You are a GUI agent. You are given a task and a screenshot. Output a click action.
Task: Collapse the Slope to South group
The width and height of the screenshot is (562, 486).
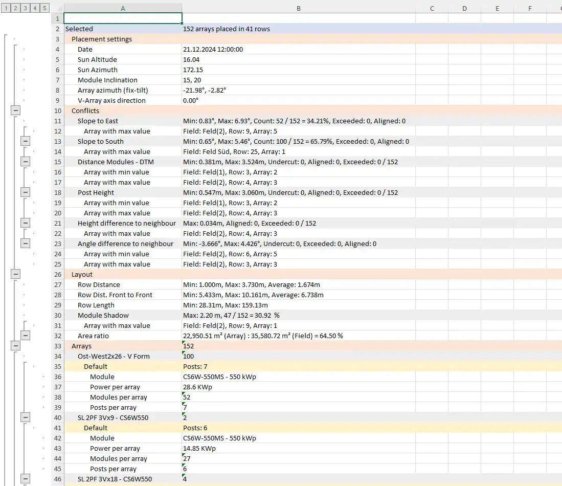point(25,141)
